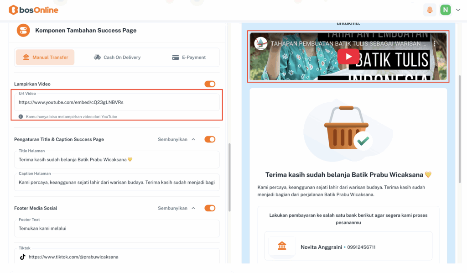467x273 pixels.
Task: Click the green N profile avatar
Action: [x=445, y=10]
